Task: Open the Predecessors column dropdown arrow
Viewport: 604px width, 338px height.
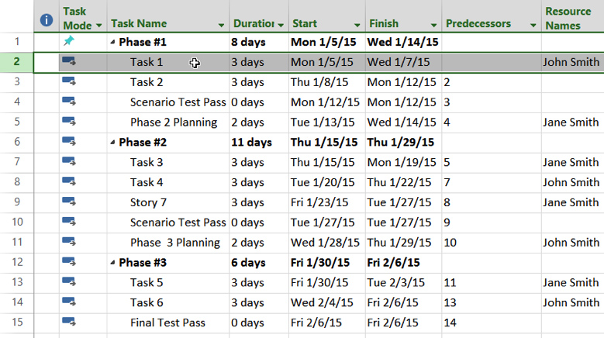Action: 533,26
